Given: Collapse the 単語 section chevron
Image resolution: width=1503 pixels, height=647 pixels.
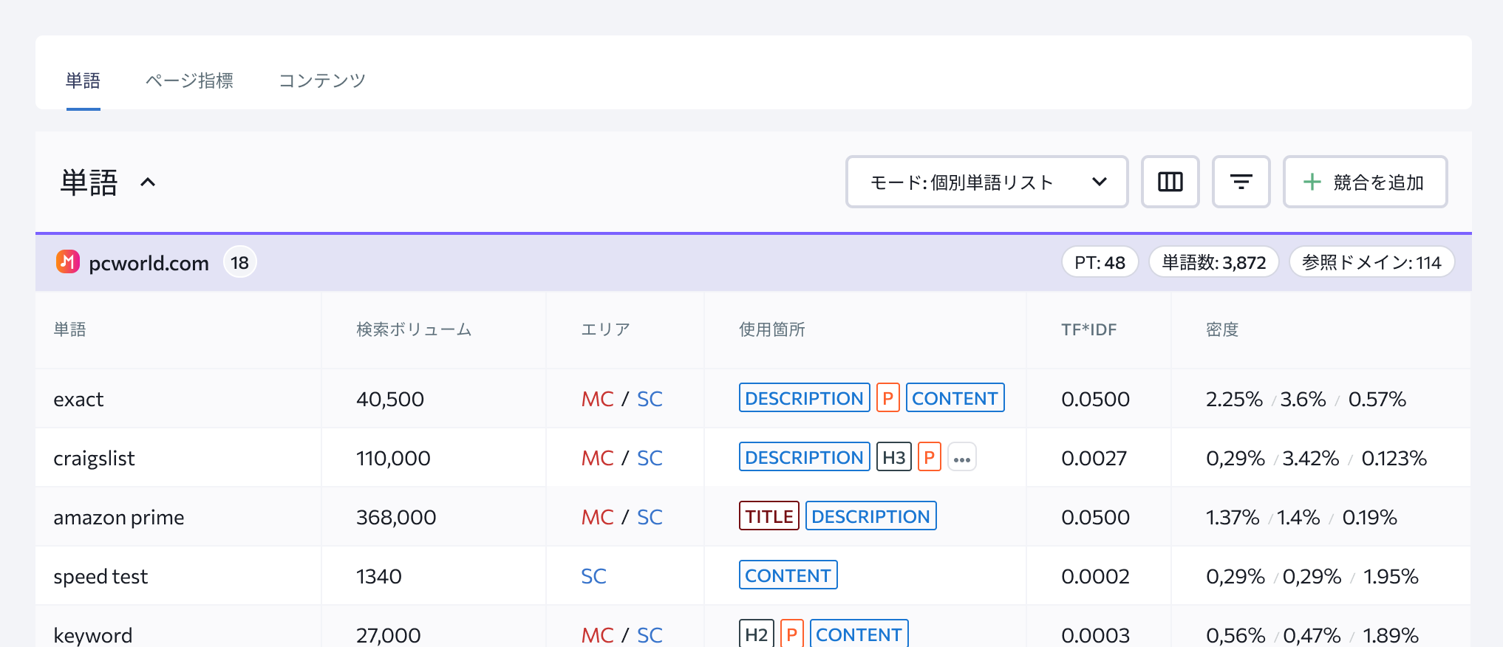Looking at the screenshot, I should (x=148, y=182).
